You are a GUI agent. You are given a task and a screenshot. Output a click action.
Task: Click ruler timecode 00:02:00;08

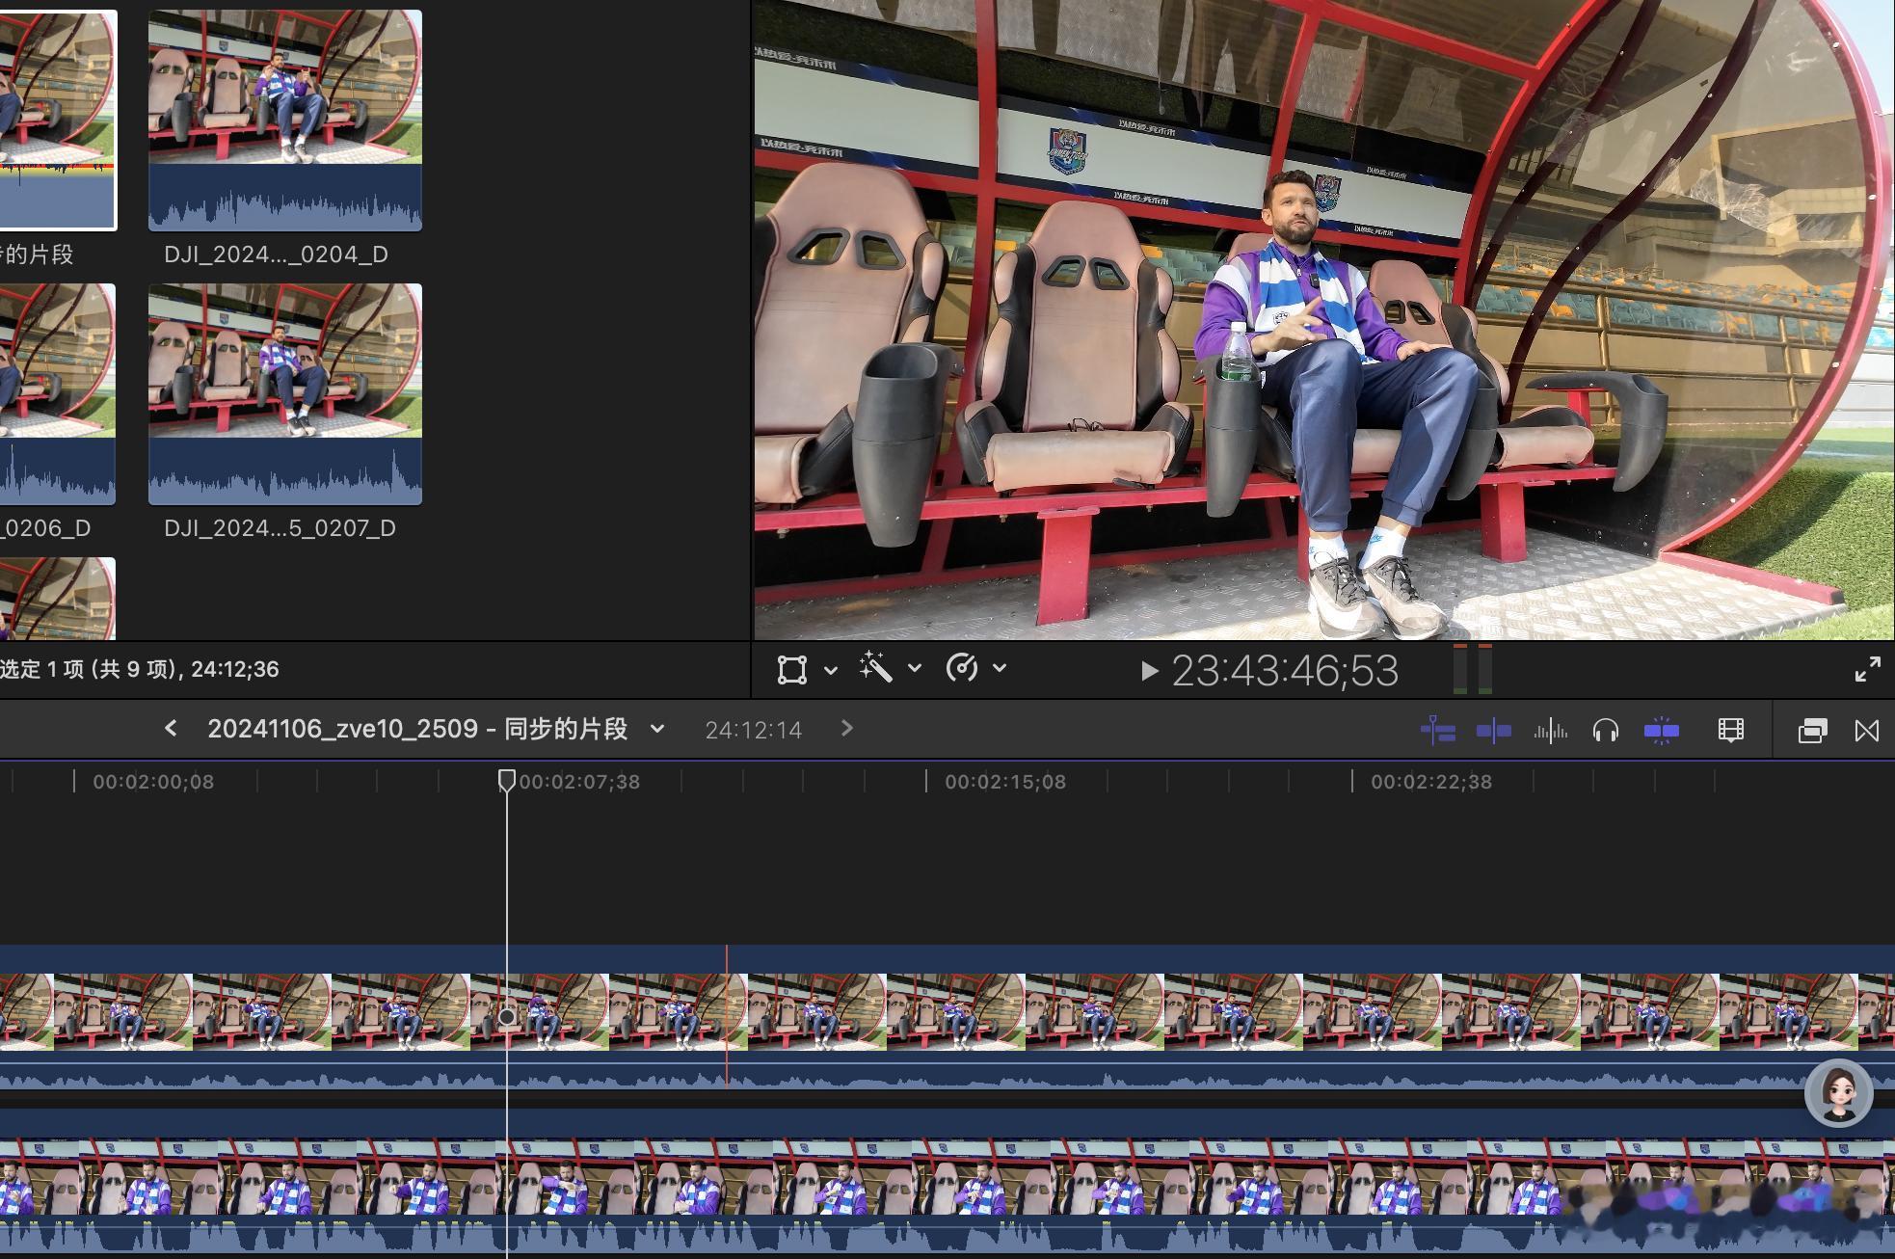(153, 782)
